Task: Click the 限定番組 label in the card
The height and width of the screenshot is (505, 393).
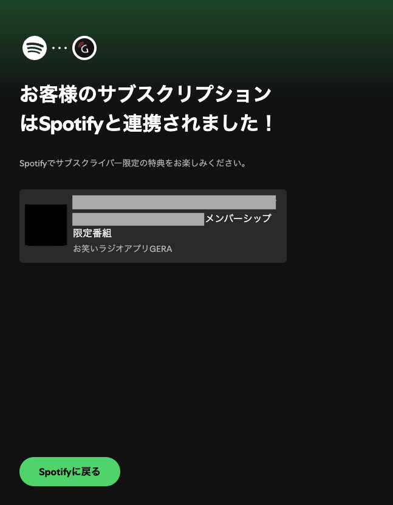Action: click(92, 233)
